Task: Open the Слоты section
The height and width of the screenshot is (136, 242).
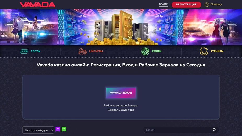Action: (x=36, y=51)
